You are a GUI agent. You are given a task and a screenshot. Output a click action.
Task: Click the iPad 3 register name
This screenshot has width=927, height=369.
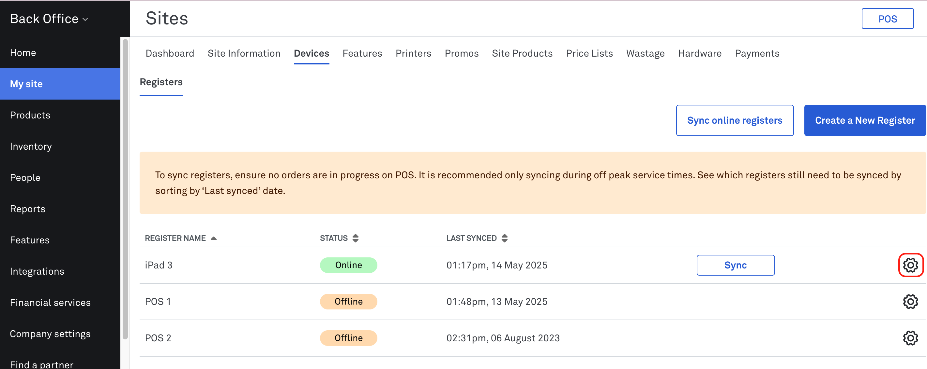coord(158,265)
